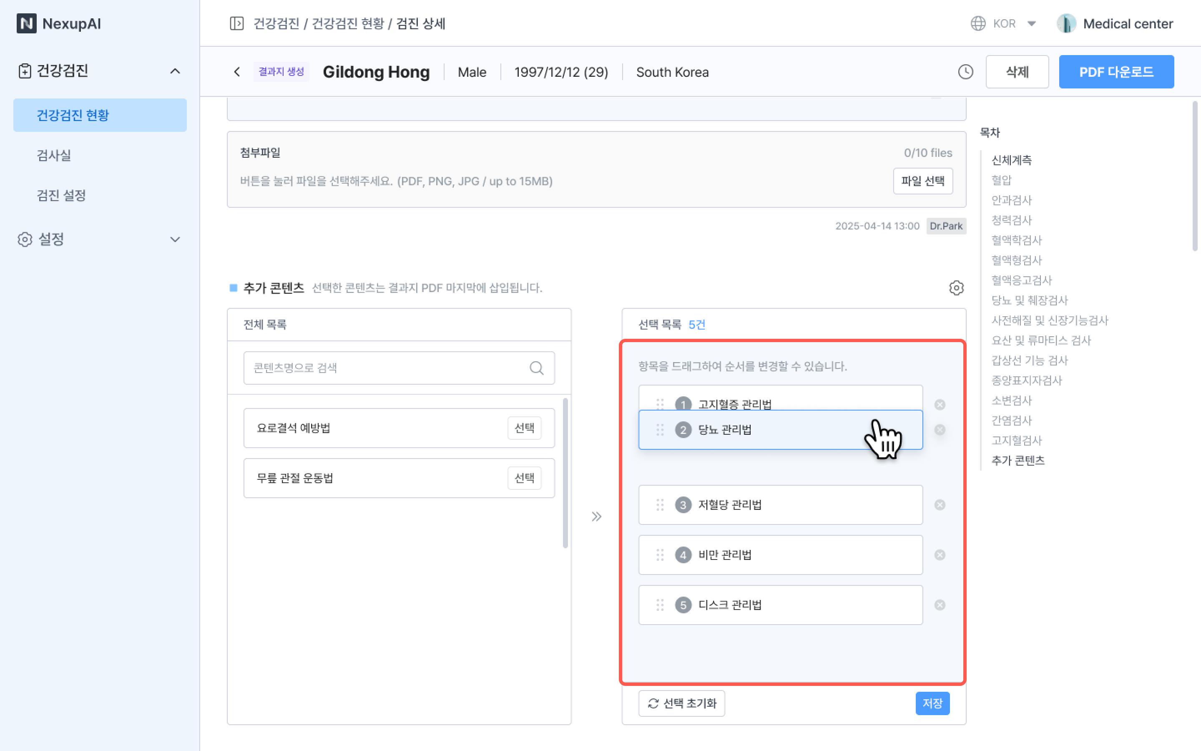Screen dimensions: 1201x751
Task: Go back using the left arrow
Action: [237, 72]
